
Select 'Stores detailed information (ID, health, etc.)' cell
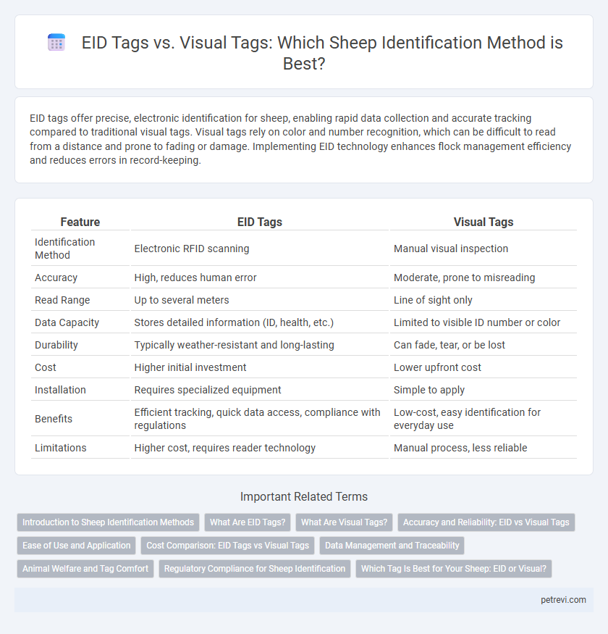click(x=259, y=322)
